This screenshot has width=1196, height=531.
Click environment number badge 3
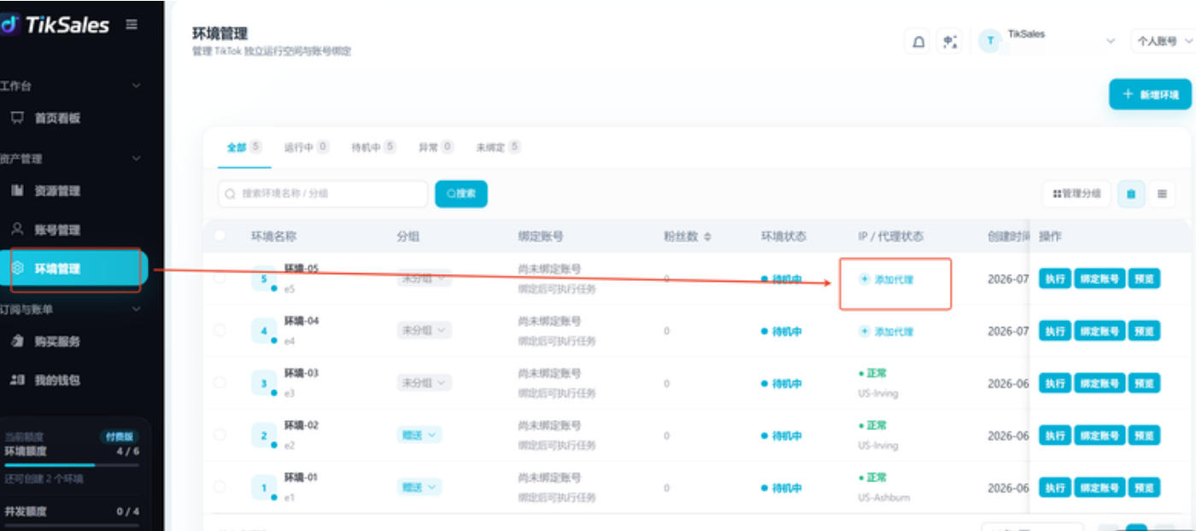[264, 383]
